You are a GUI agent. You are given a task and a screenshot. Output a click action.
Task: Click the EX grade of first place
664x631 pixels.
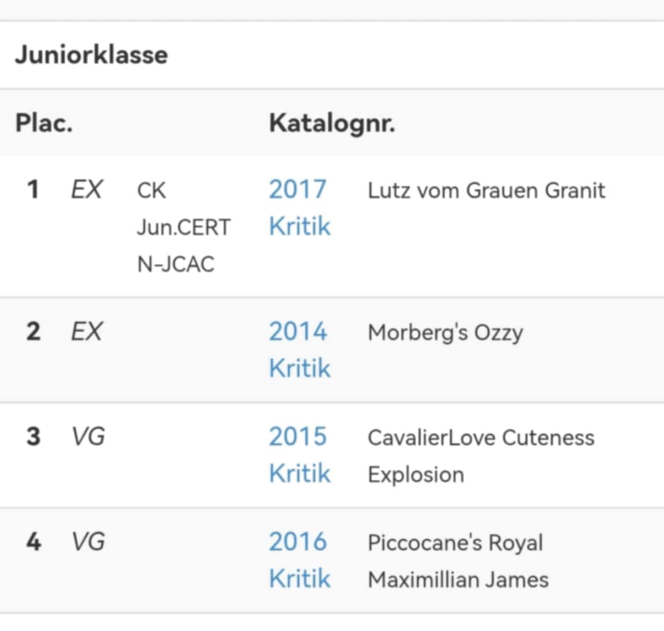click(x=87, y=190)
